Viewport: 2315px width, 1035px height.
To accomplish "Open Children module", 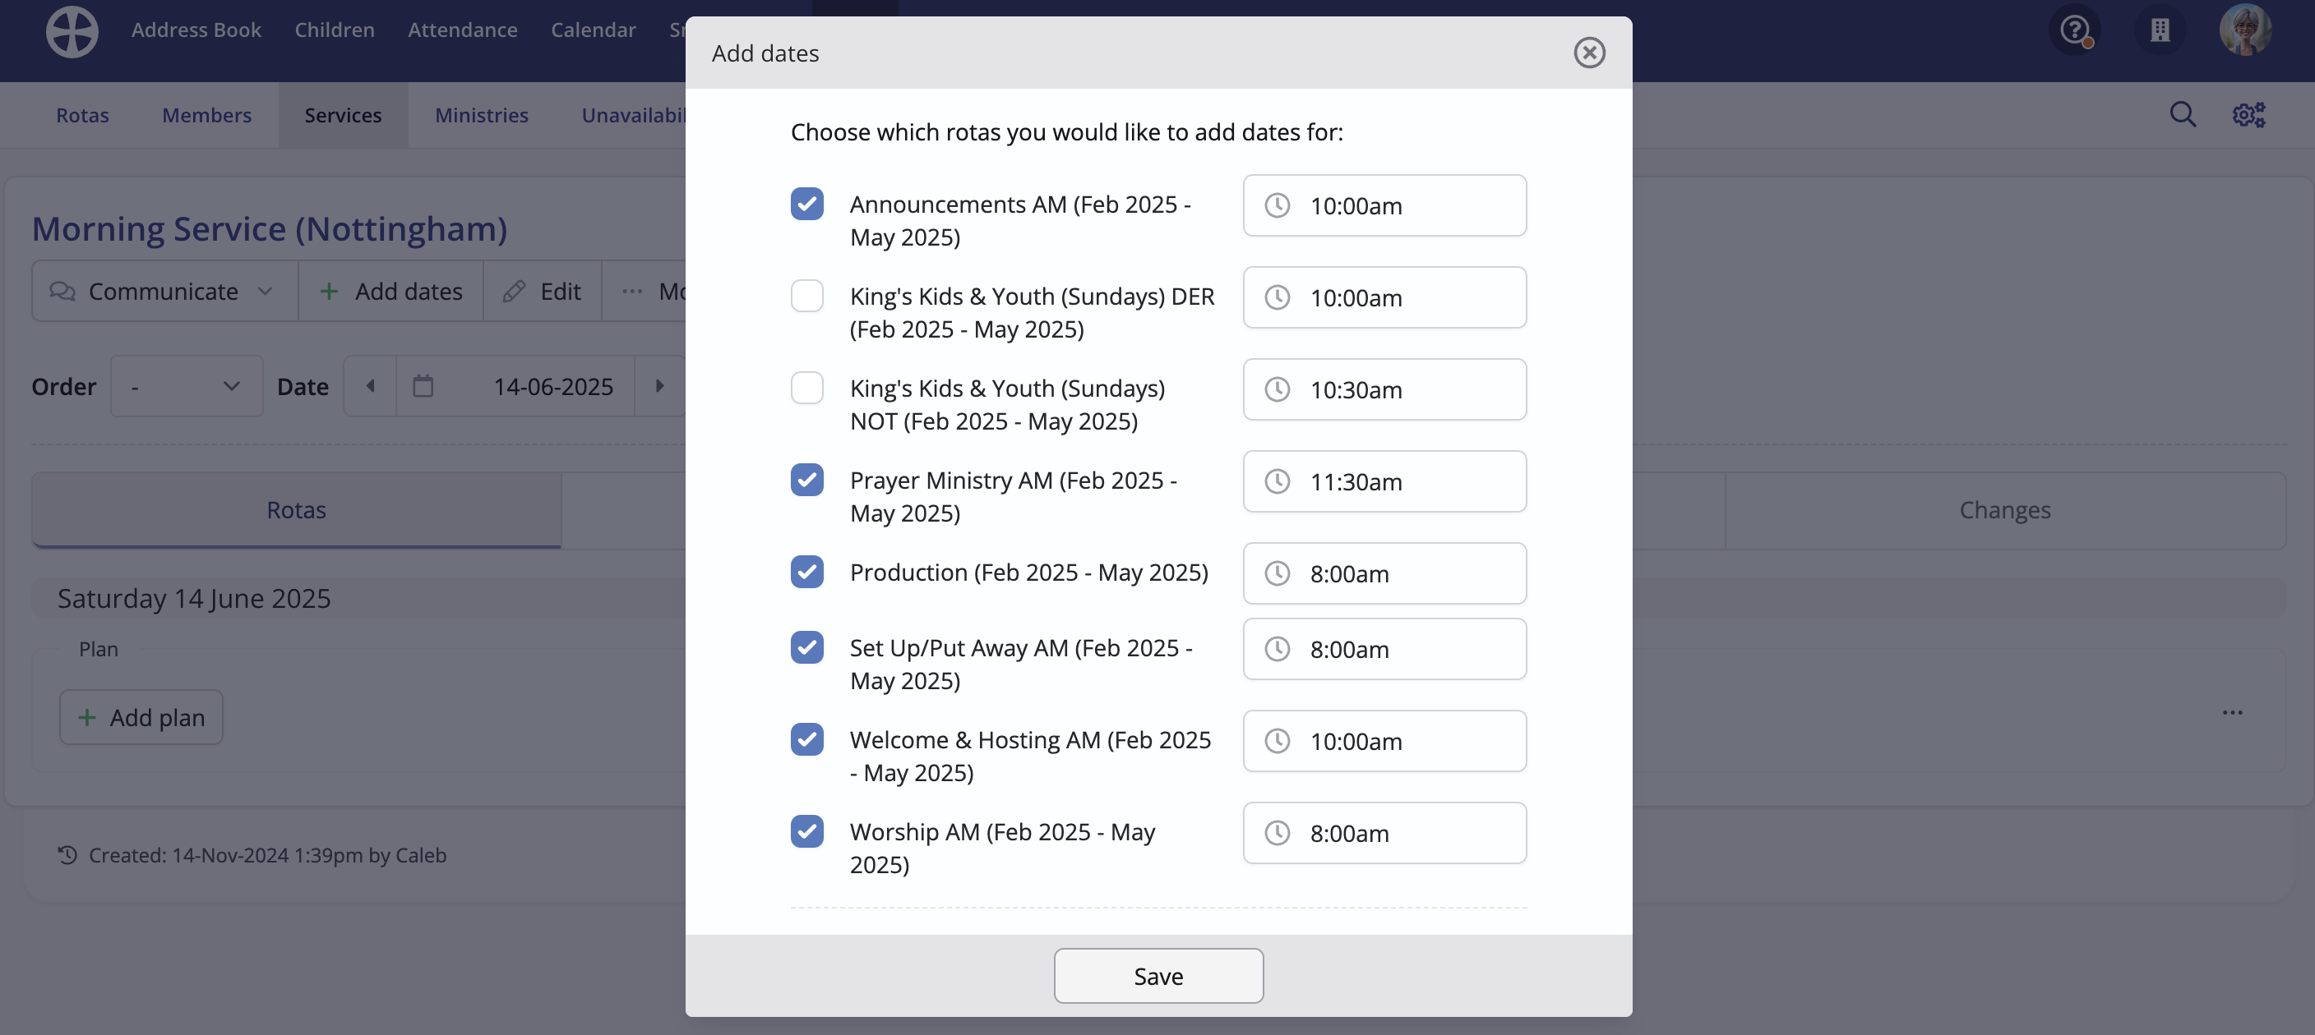I will coord(335,30).
